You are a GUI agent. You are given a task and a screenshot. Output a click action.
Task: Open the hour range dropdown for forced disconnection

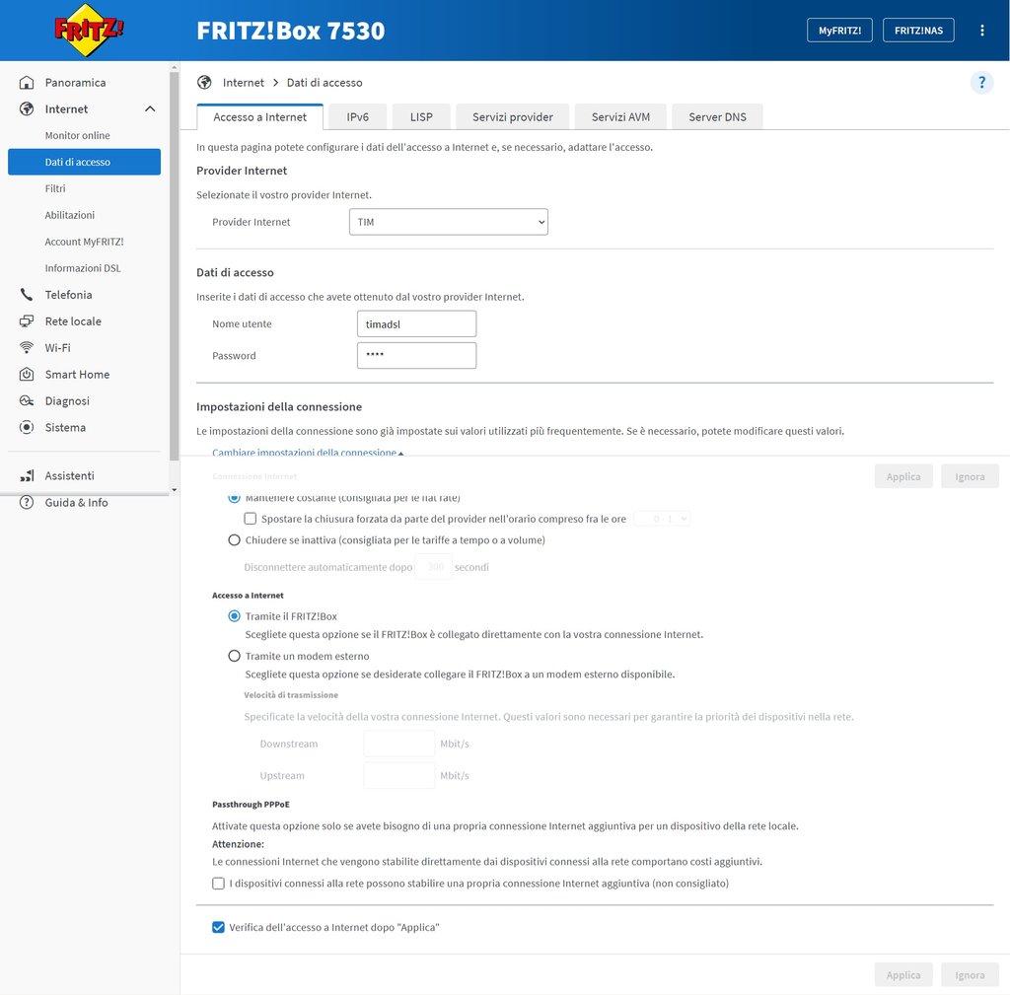coord(662,519)
